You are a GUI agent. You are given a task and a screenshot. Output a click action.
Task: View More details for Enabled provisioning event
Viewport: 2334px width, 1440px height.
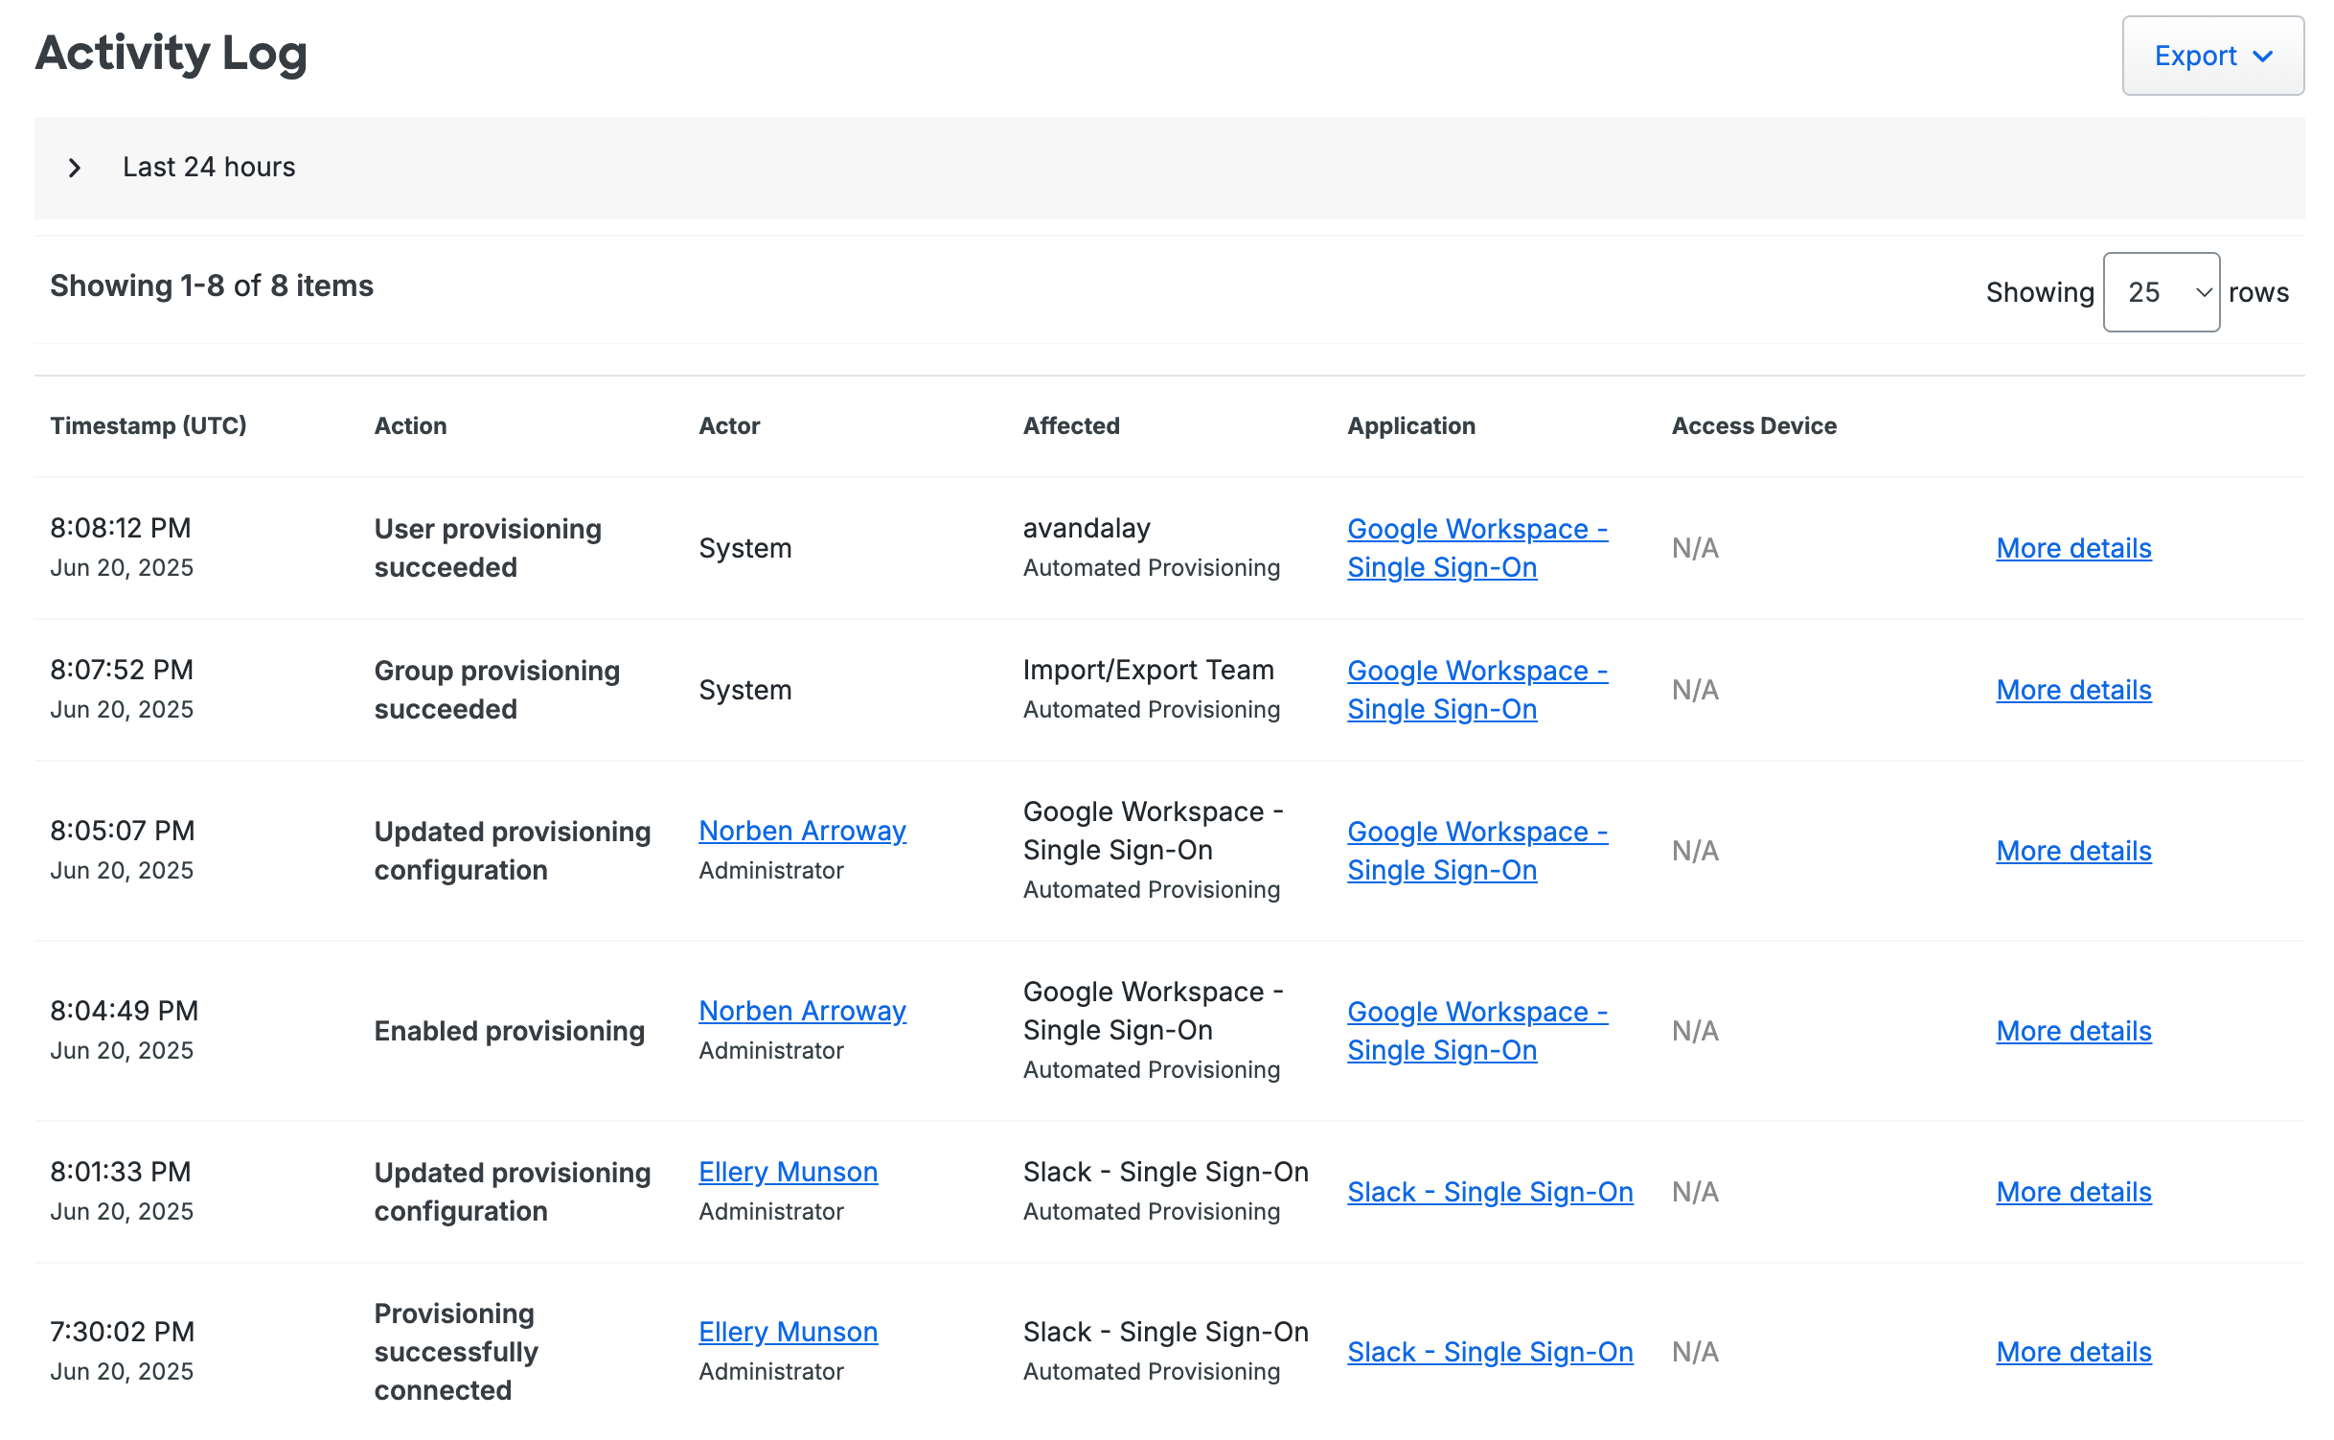tap(2072, 1031)
